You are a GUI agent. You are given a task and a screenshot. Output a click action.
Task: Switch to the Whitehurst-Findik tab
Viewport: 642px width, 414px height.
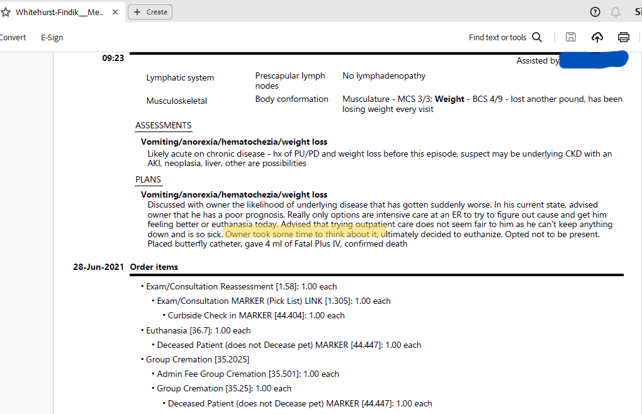pos(60,12)
